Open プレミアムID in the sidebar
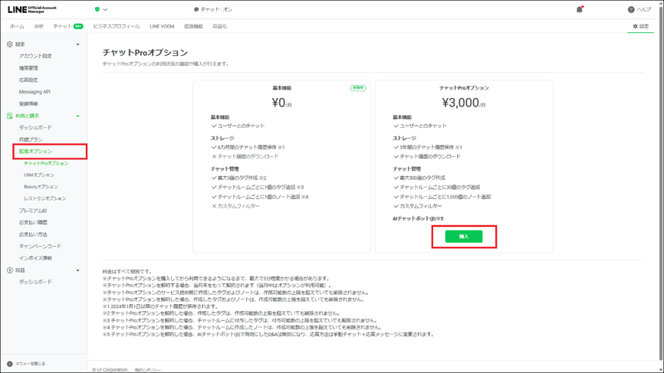The image size is (664, 373). tap(33, 210)
